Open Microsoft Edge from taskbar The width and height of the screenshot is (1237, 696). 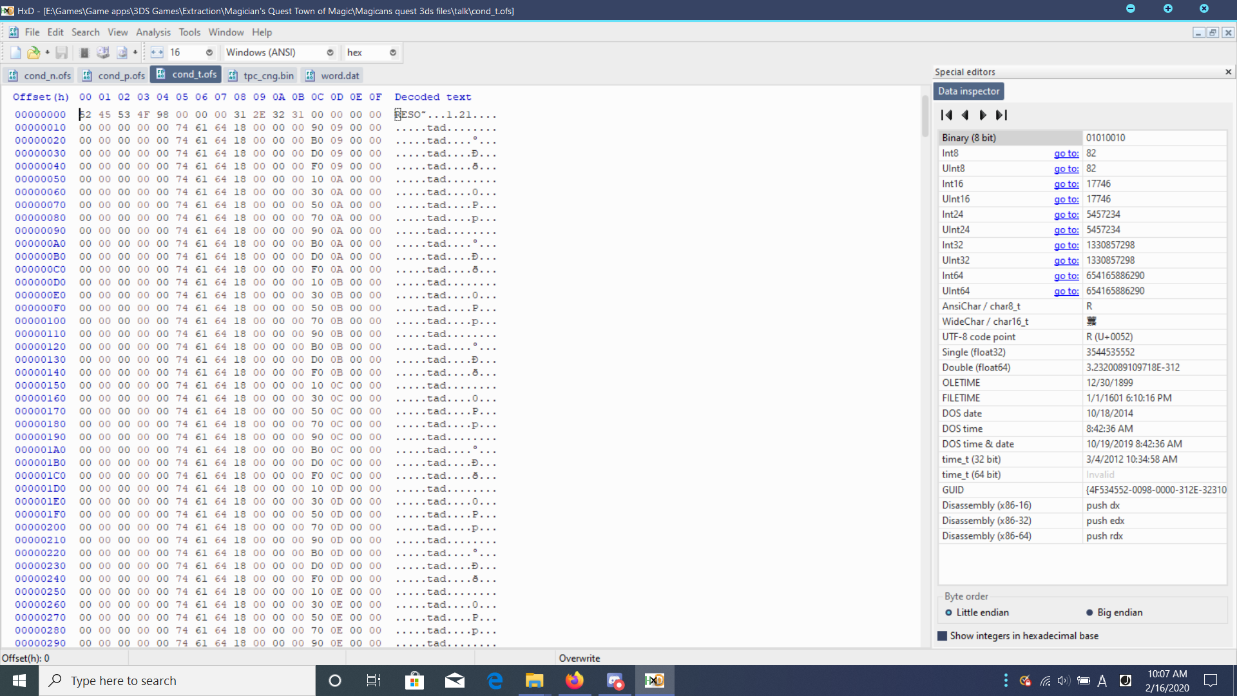pyautogui.click(x=495, y=681)
